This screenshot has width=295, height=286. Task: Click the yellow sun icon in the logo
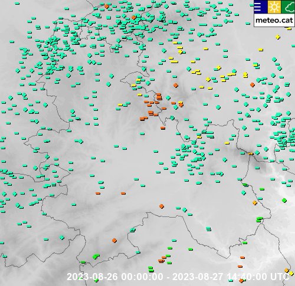coord(274,7)
